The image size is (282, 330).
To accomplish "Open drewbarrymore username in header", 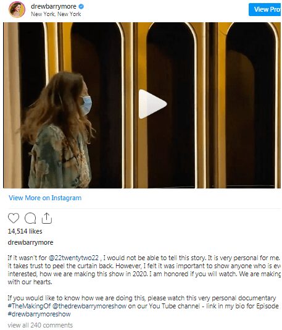I will click(x=54, y=6).
